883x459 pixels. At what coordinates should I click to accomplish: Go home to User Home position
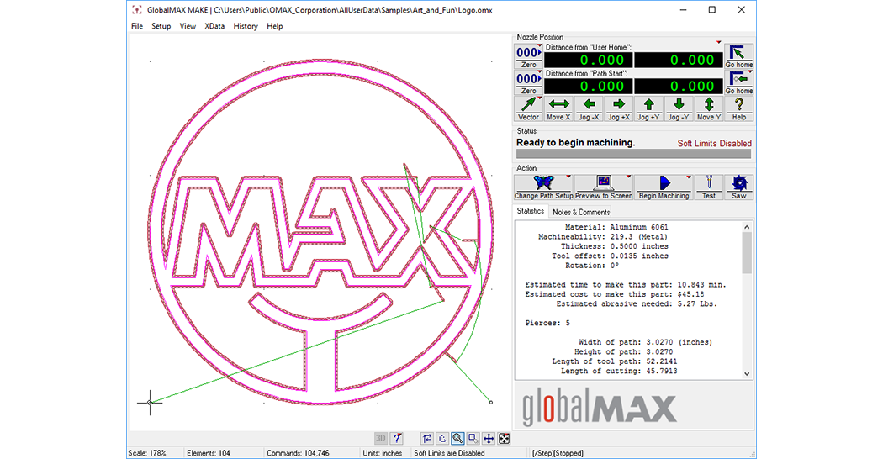coord(739,56)
